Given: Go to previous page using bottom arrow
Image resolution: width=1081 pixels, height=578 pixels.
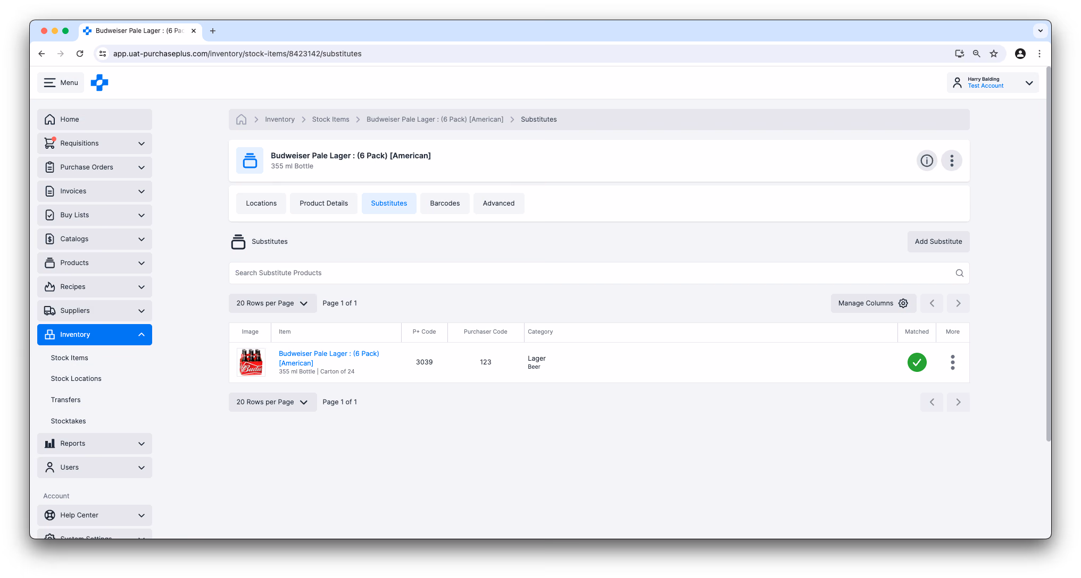Looking at the screenshot, I should click(x=932, y=402).
